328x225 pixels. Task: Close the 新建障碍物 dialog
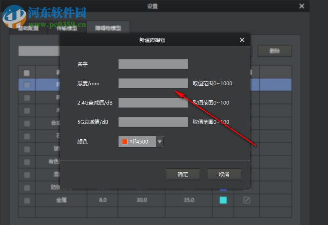[242, 40]
